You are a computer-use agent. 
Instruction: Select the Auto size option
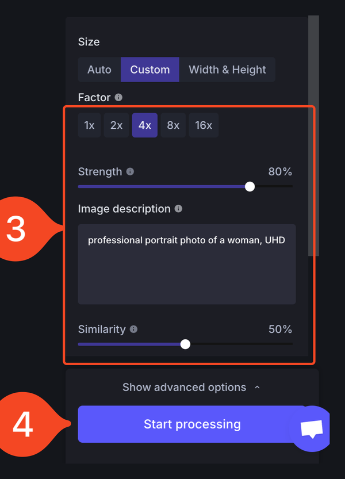(99, 70)
